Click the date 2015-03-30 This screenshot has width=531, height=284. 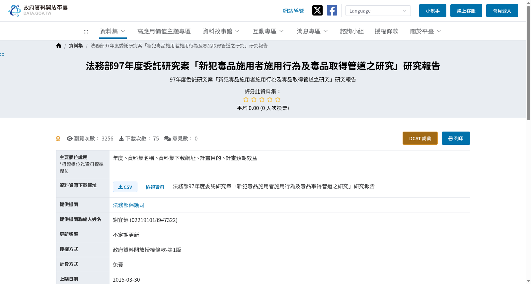point(126,280)
